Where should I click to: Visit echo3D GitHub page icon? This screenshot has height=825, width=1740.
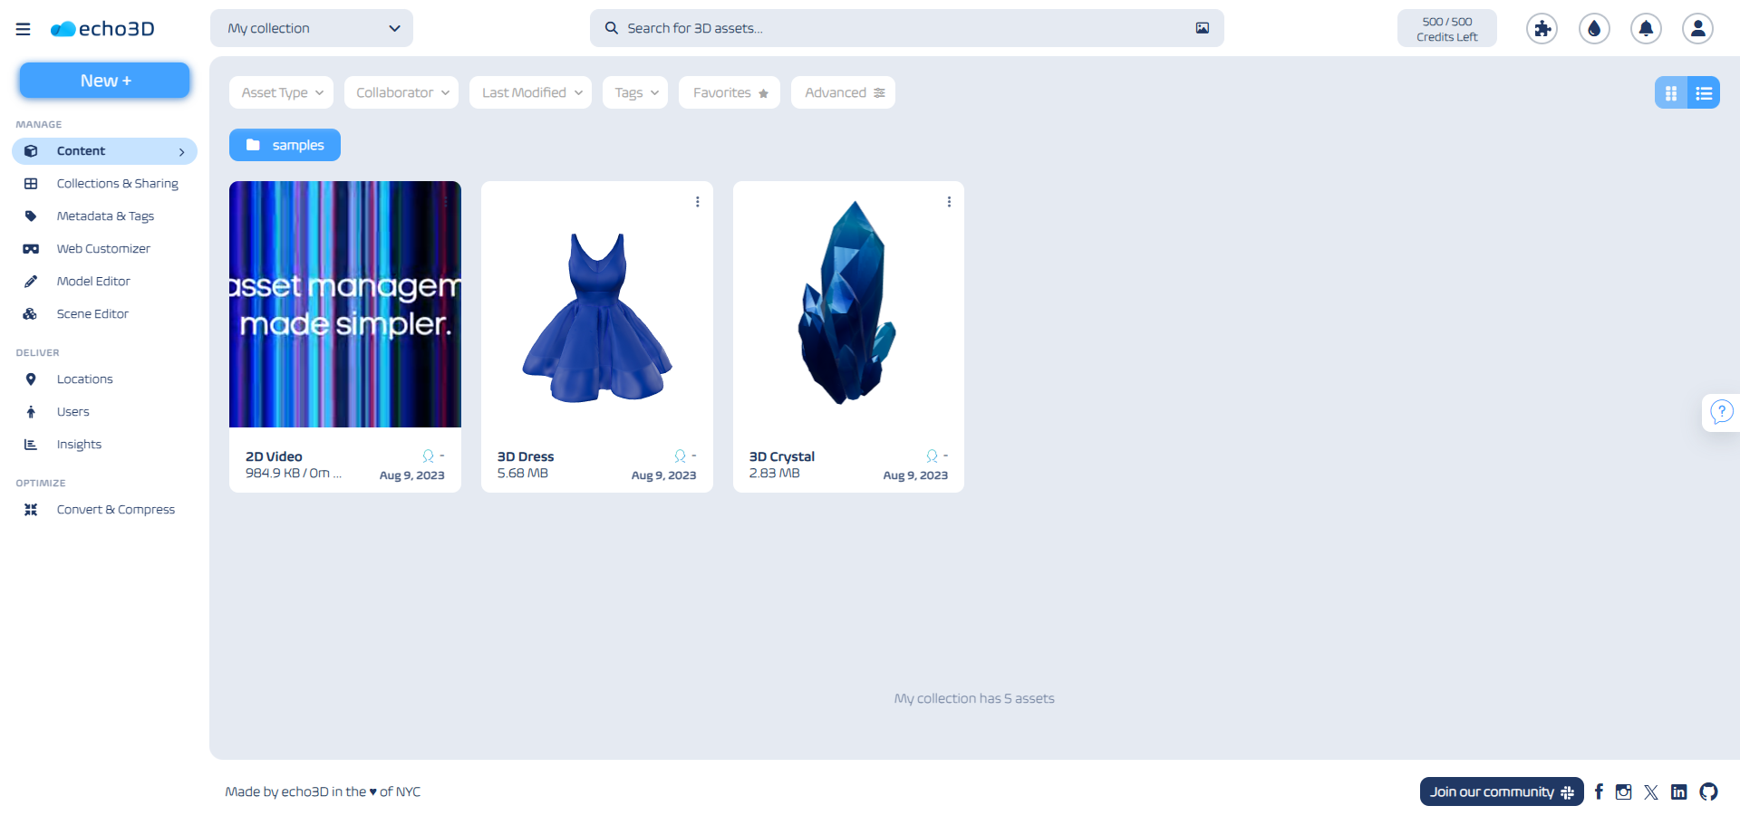pyautogui.click(x=1708, y=791)
